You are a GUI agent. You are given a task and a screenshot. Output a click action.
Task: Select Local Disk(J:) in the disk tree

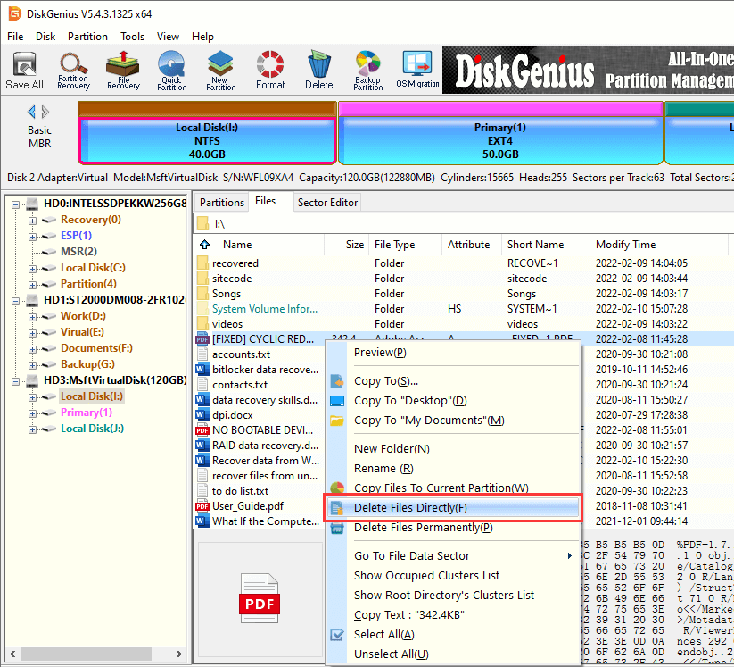[92, 429]
